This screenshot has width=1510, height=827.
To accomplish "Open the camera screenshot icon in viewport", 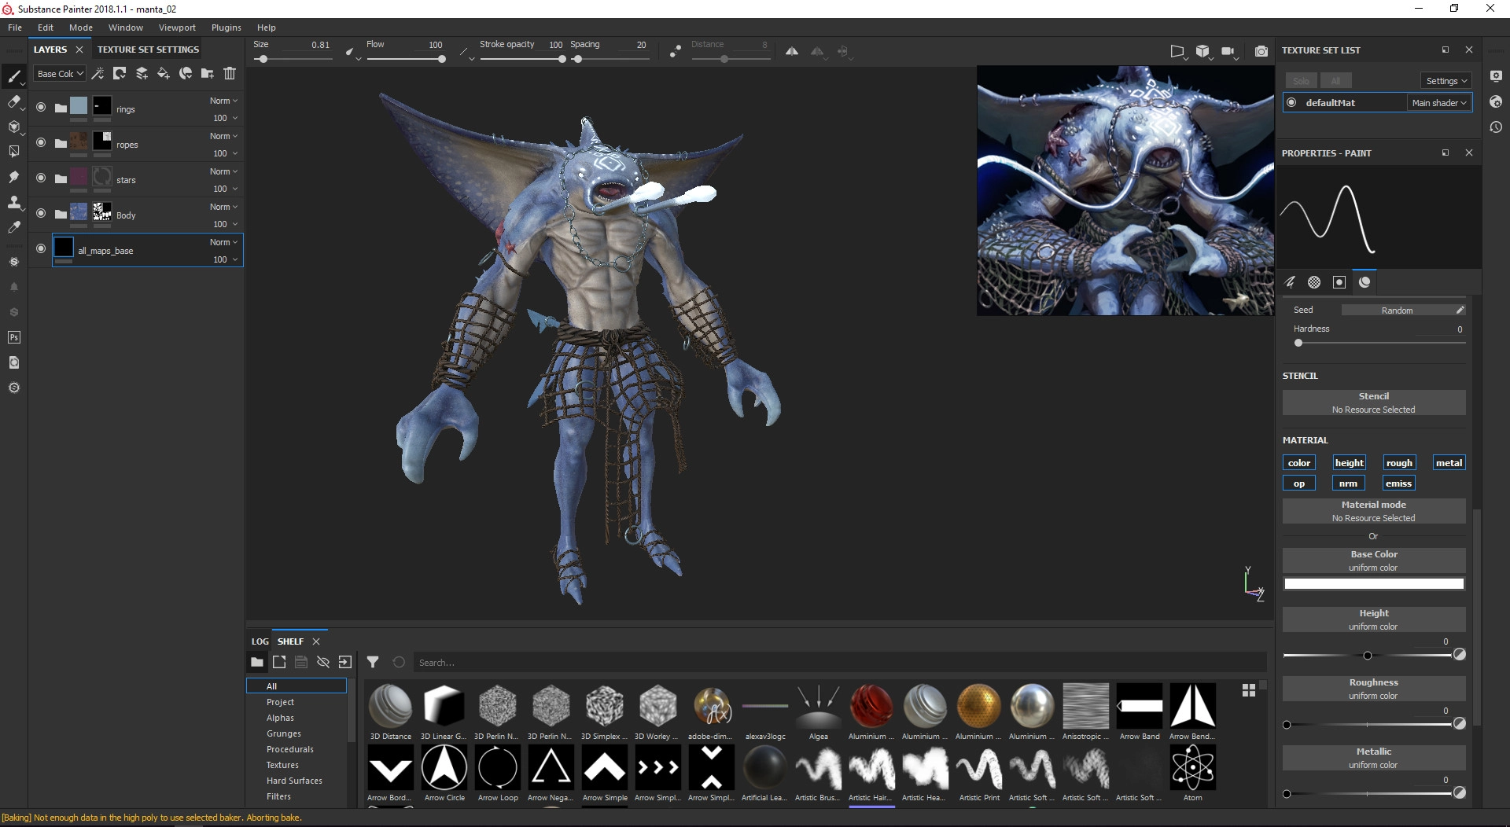I will point(1261,51).
